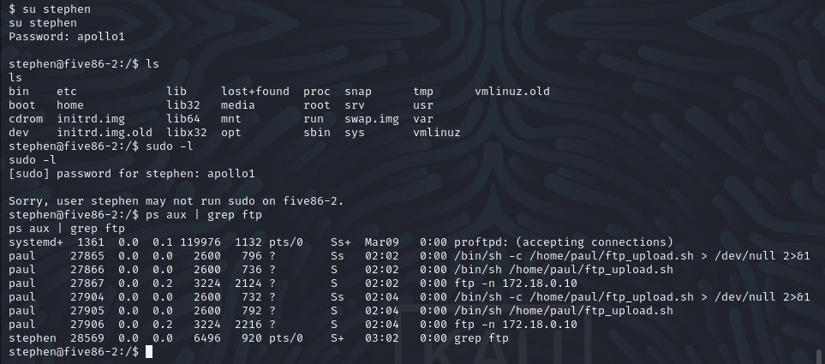Click the '[sudo] password for stephen' line

[x=132, y=174]
